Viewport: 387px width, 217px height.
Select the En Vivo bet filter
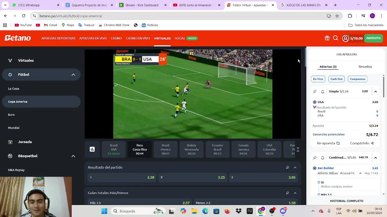coord(318,79)
